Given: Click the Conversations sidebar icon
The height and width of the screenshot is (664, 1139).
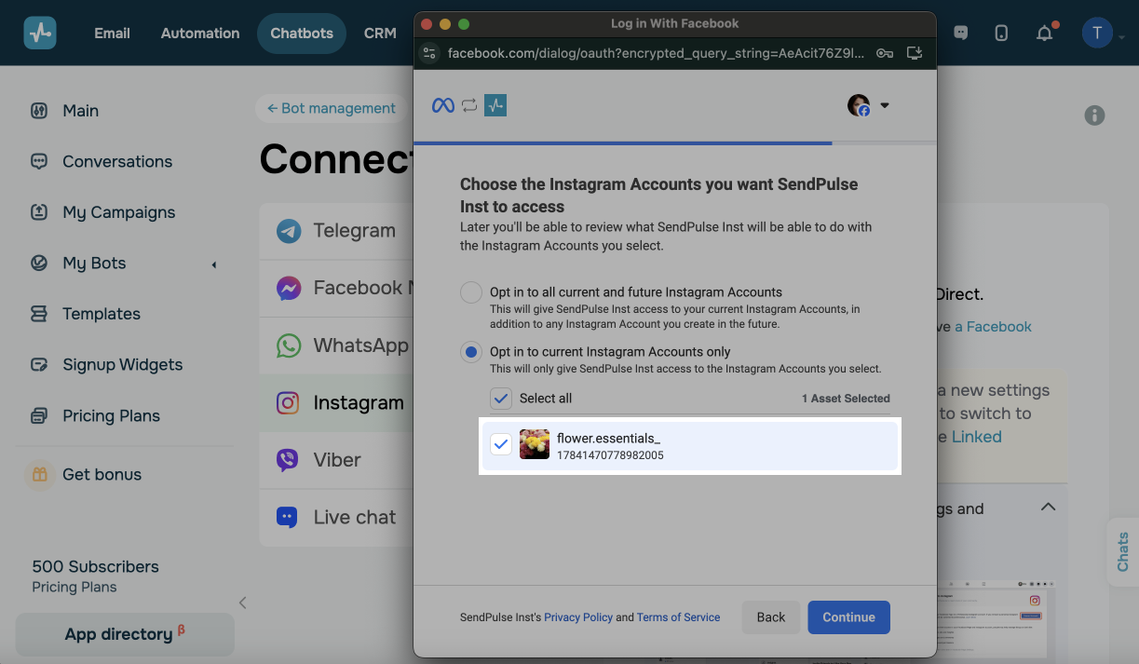Looking at the screenshot, I should [39, 161].
